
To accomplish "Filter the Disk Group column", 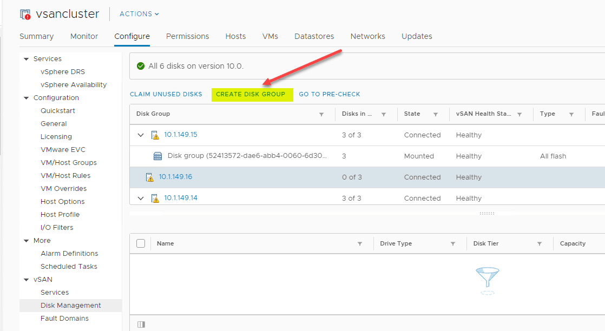I will tap(321, 114).
